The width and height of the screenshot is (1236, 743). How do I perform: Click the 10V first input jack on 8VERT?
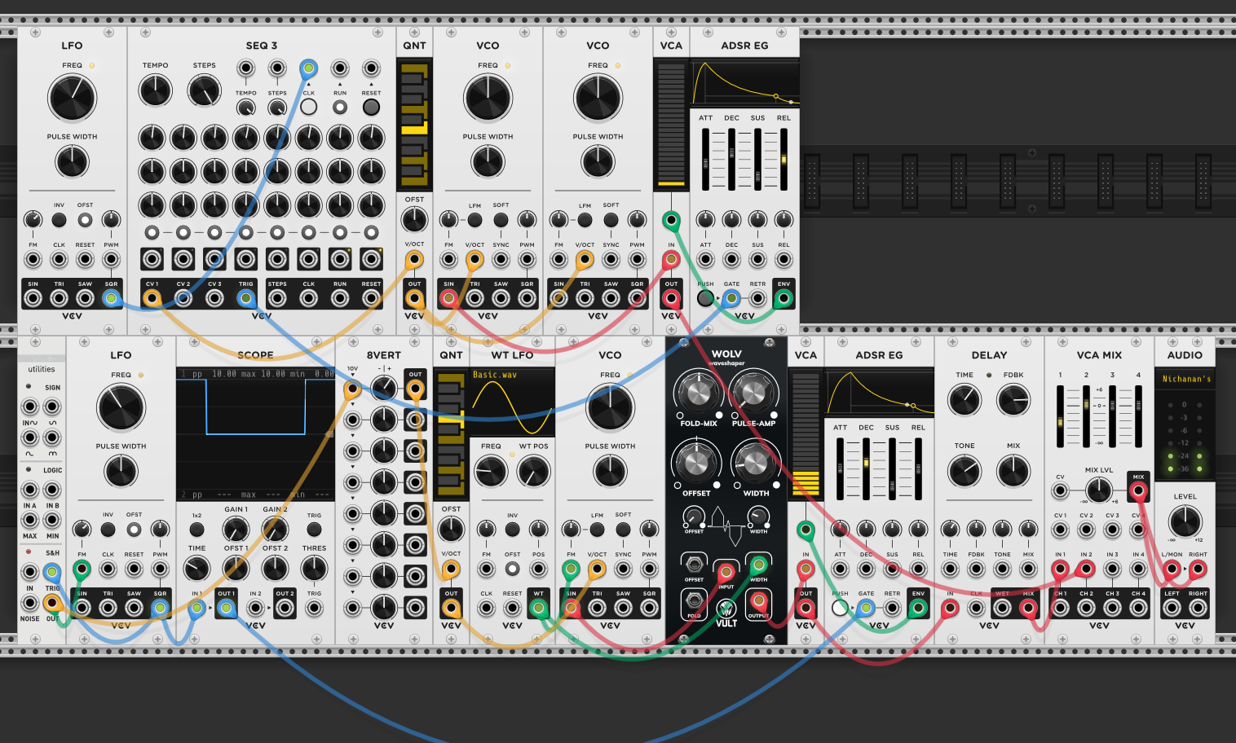(352, 389)
